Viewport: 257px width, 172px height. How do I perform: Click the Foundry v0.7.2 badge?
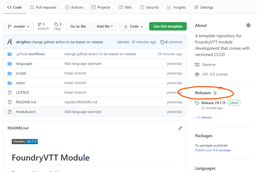point(25,142)
